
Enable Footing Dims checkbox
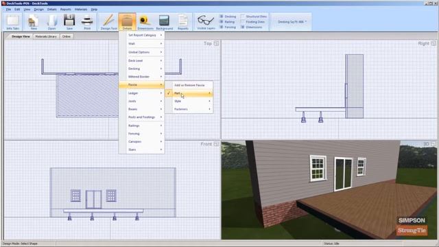coord(242,22)
